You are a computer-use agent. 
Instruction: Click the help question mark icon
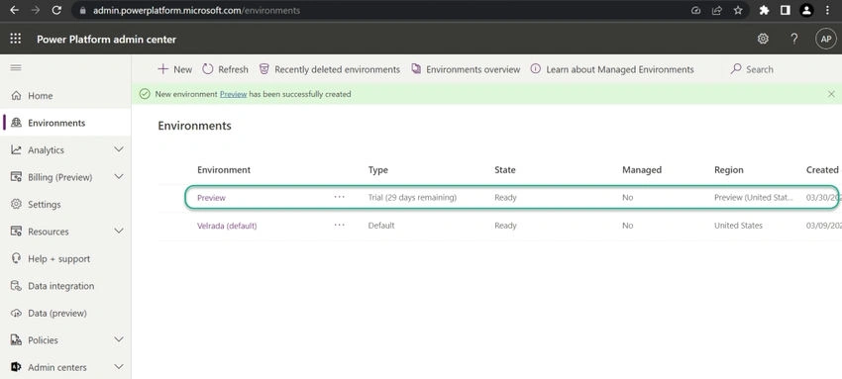pyautogui.click(x=793, y=39)
